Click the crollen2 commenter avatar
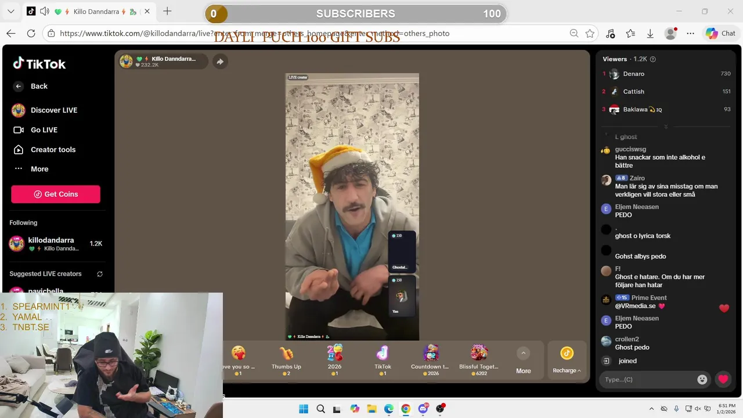The width and height of the screenshot is (743, 418). [x=606, y=341]
